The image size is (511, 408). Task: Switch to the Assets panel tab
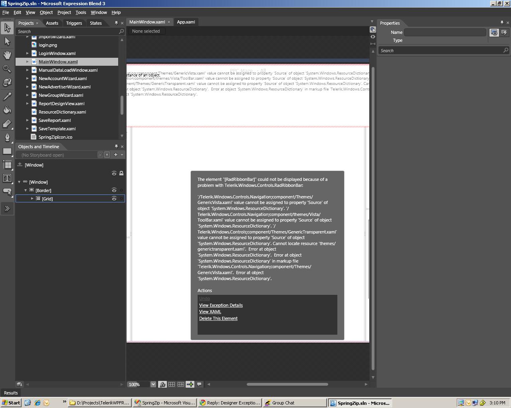click(x=52, y=23)
